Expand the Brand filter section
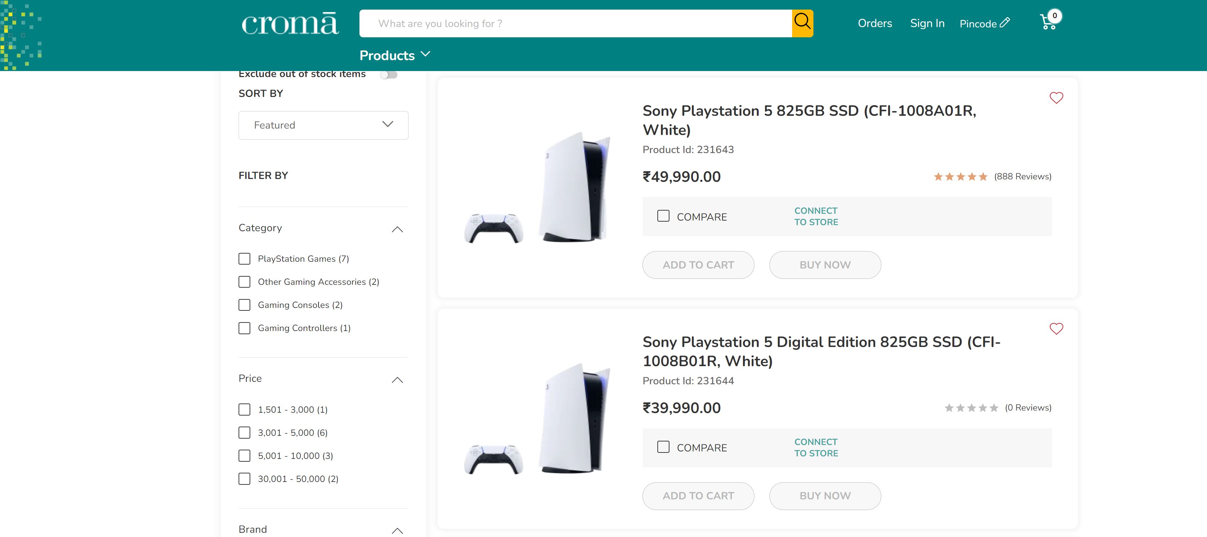Viewport: 1207px width, 537px height. coord(398,531)
